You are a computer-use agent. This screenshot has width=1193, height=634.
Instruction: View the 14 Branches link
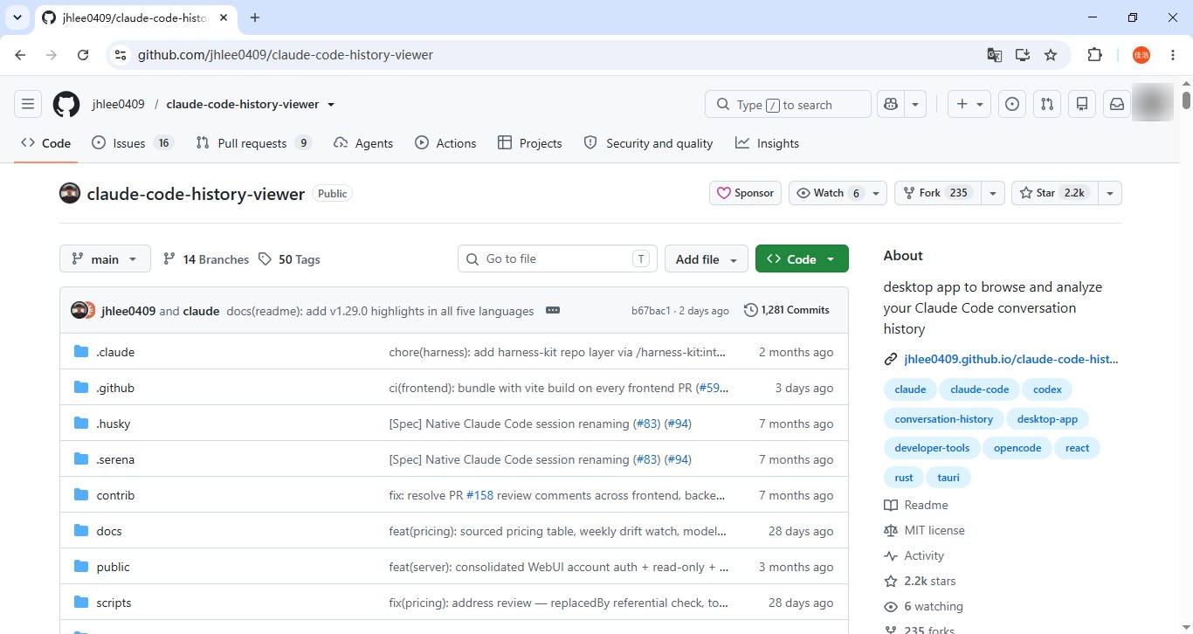click(206, 259)
